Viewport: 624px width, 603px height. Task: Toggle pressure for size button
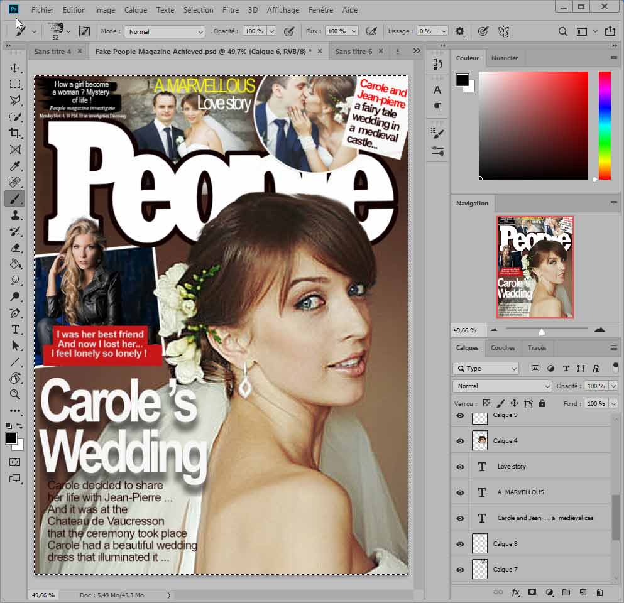click(x=483, y=31)
